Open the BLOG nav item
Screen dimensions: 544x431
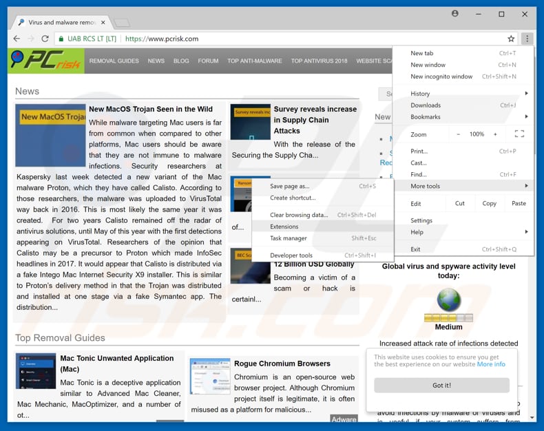[181, 61]
